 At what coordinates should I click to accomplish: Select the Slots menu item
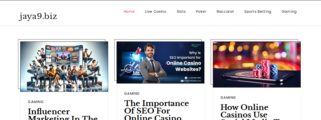pos(181,11)
